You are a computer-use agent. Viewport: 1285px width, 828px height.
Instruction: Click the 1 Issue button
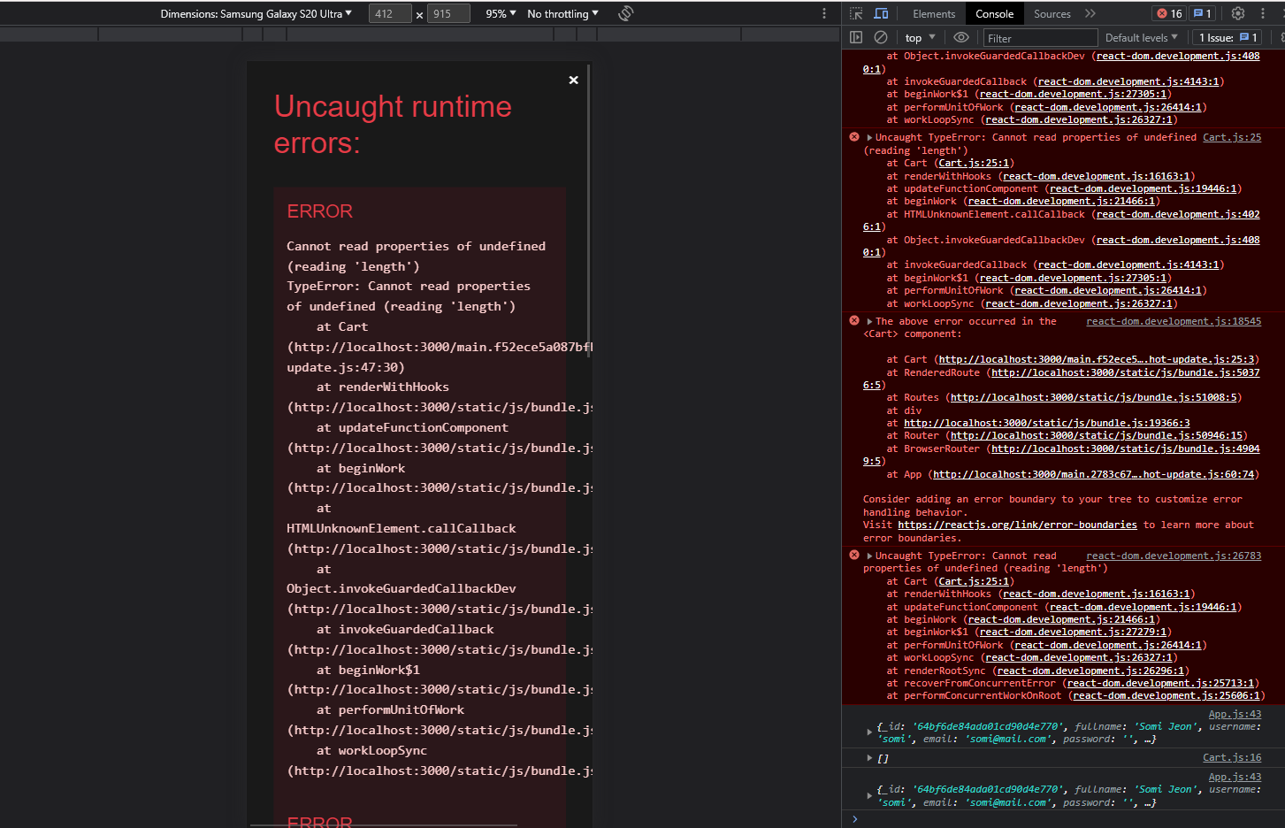tap(1228, 37)
